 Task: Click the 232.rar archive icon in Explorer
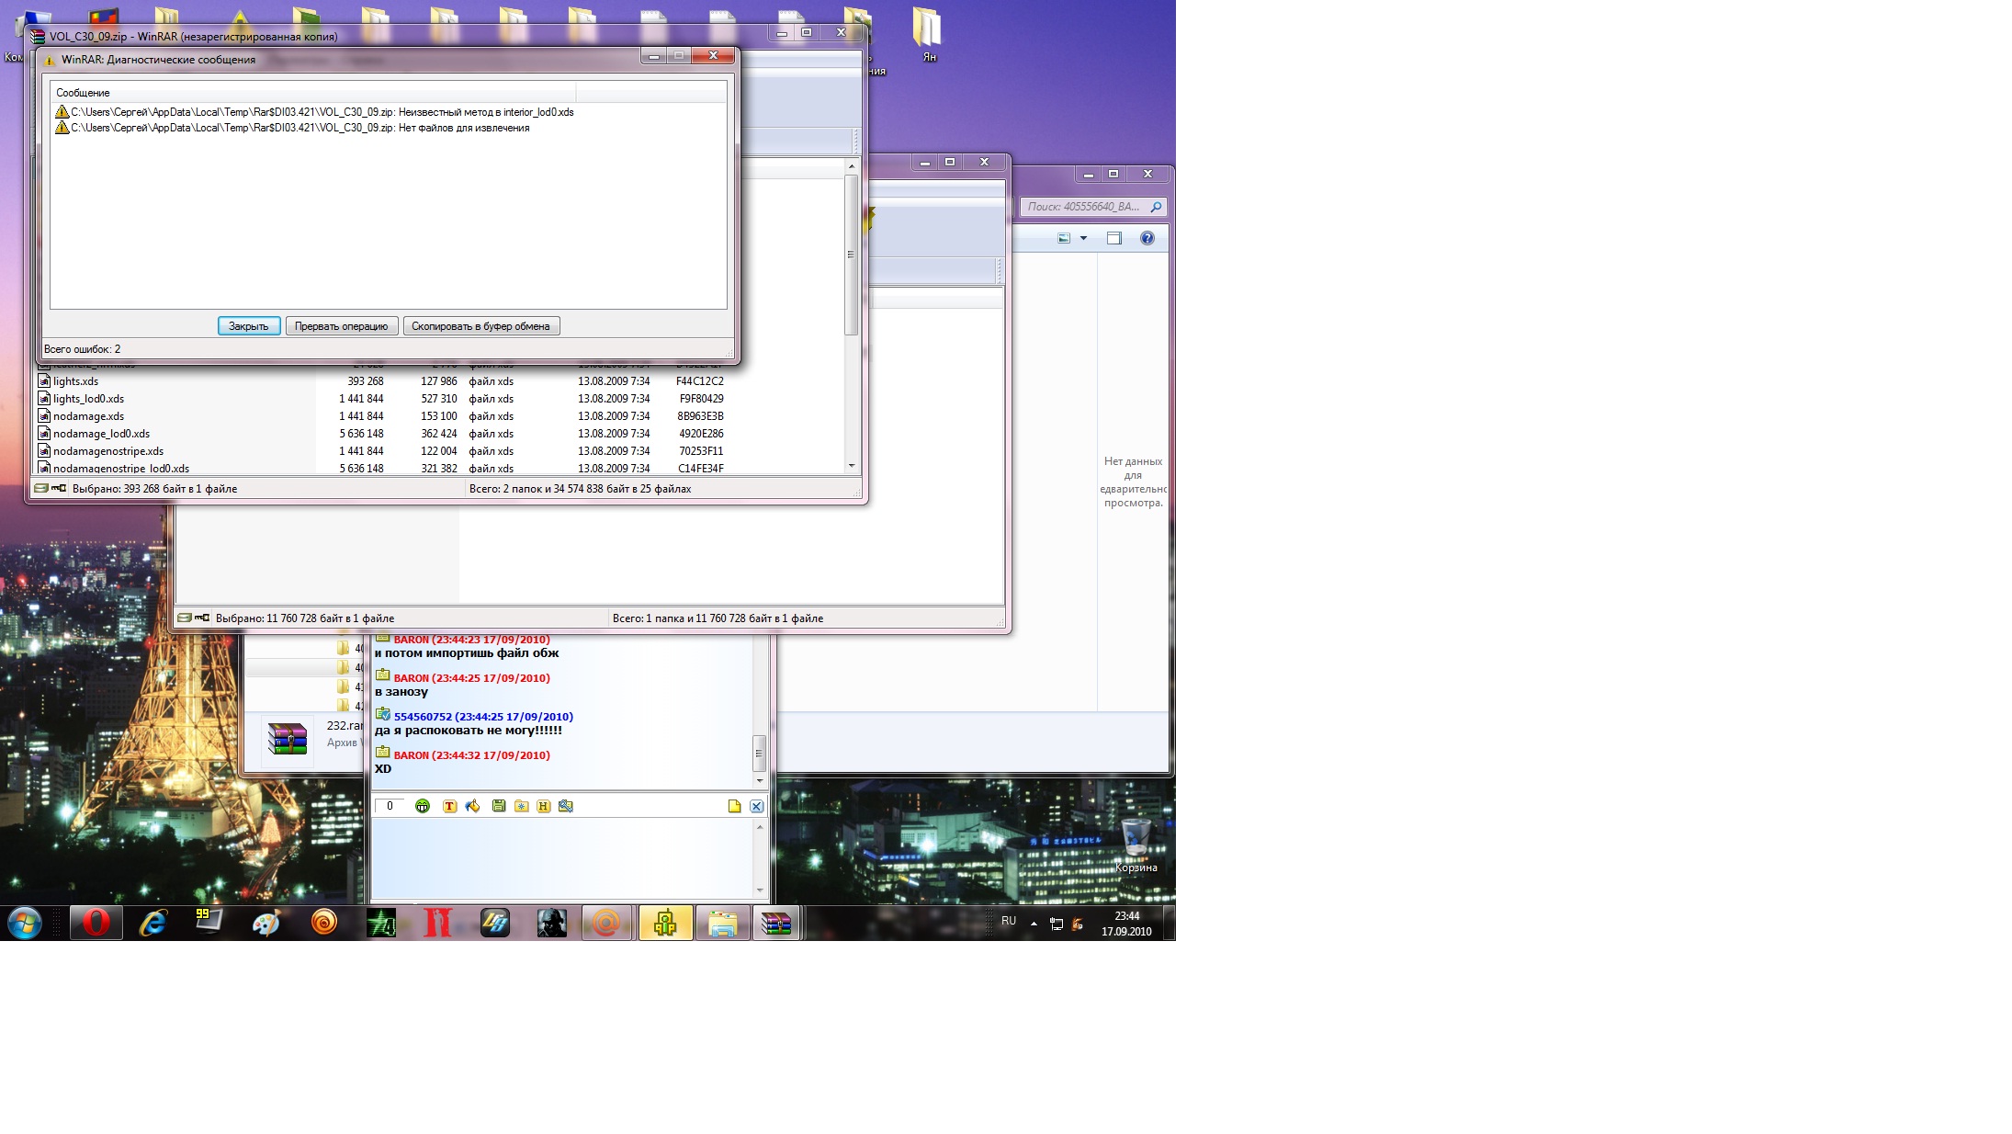coord(288,739)
